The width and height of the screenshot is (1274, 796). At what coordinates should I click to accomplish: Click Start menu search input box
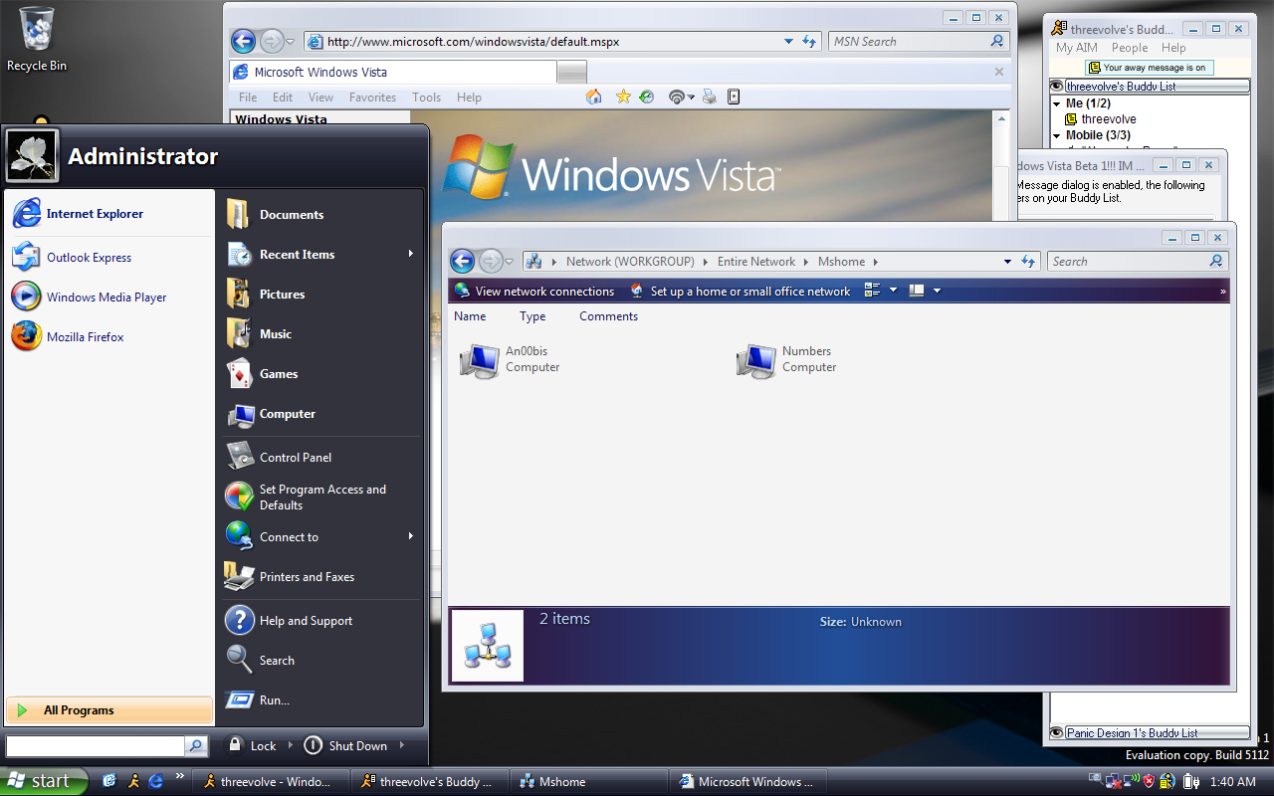(96, 745)
